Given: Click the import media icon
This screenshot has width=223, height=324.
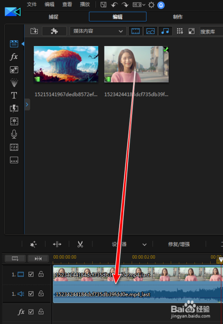Looking at the screenshot, I should (x=34, y=31).
